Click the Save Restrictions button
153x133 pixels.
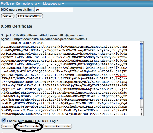click(x=30, y=16)
